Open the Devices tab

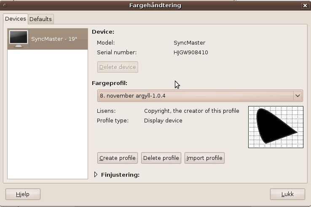click(x=16, y=19)
